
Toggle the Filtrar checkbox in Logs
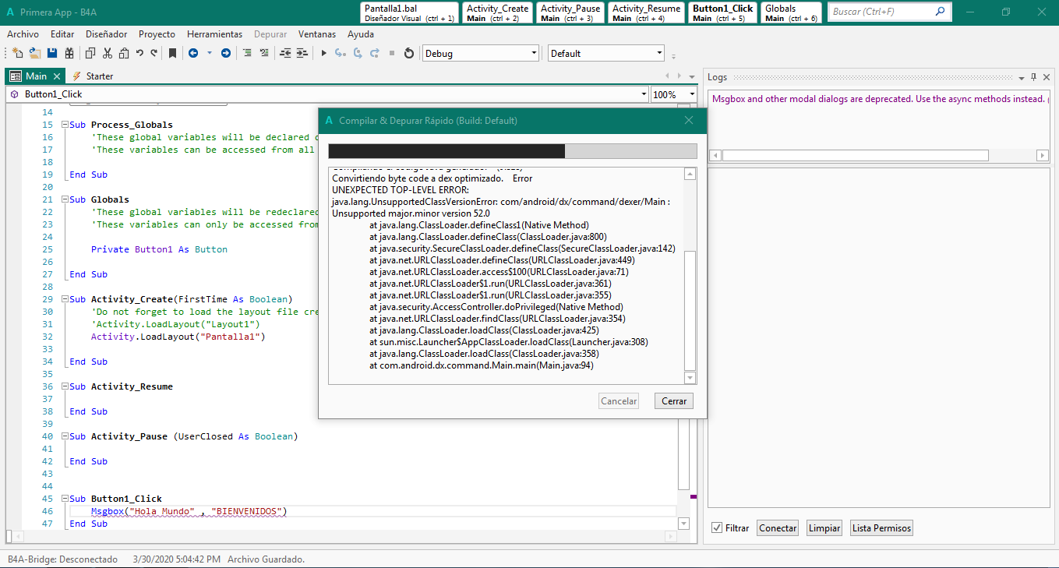pos(717,528)
